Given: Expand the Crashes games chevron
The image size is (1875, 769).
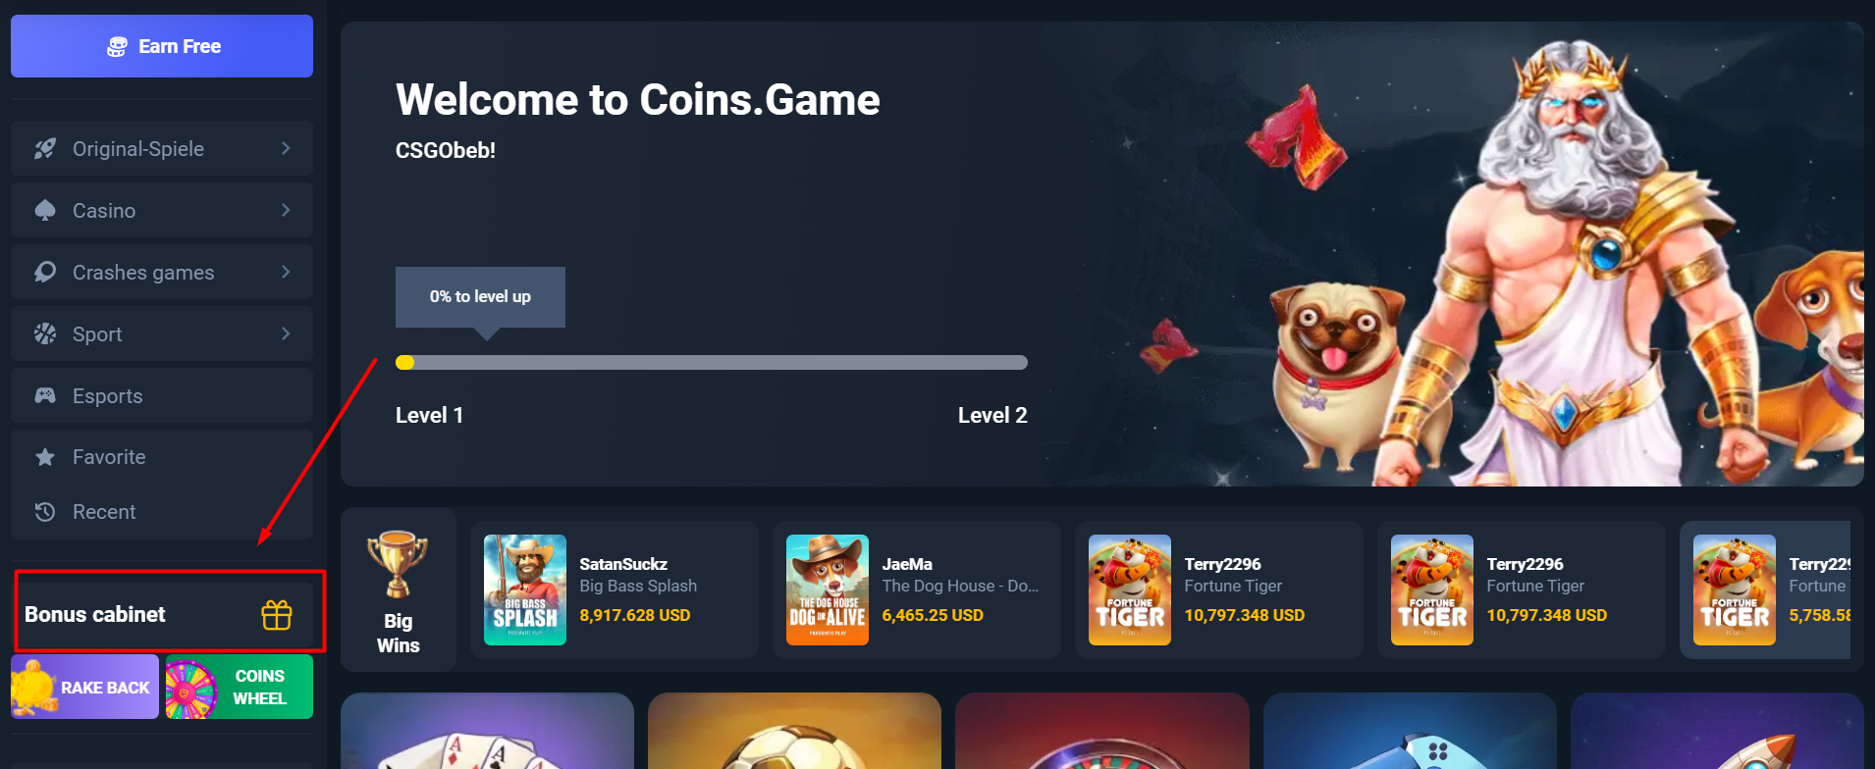Looking at the screenshot, I should 286,272.
